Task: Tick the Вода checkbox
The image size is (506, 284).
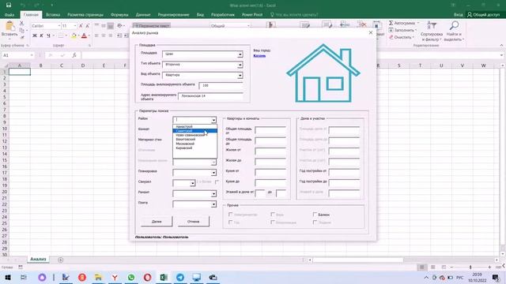Action: (273, 214)
